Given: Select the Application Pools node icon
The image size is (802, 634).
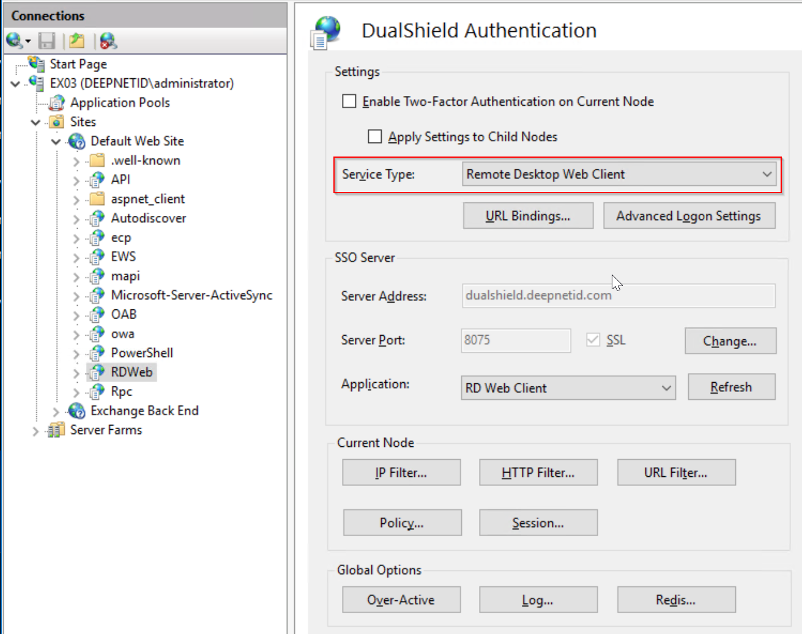Looking at the screenshot, I should 57,103.
